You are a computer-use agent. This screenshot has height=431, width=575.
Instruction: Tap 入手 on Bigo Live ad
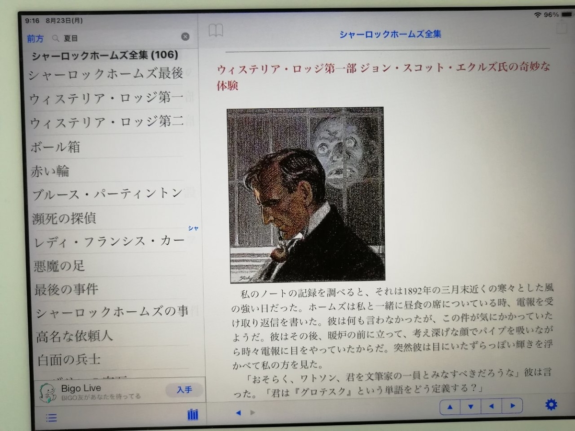tap(184, 390)
